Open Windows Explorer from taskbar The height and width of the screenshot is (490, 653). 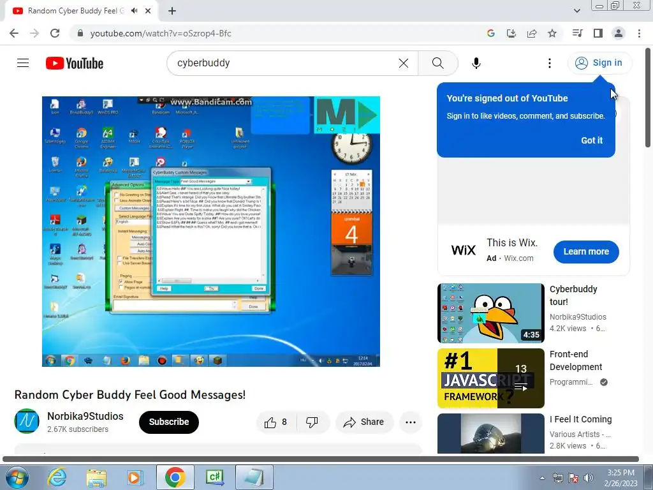pyautogui.click(x=96, y=477)
